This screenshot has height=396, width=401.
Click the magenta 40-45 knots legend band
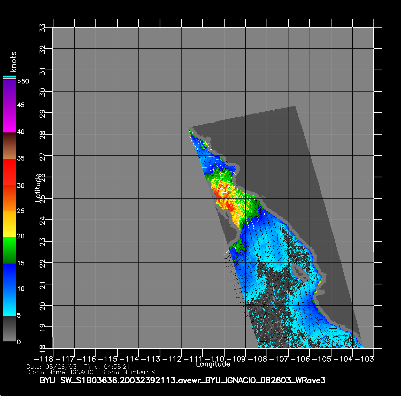[x=9, y=119]
